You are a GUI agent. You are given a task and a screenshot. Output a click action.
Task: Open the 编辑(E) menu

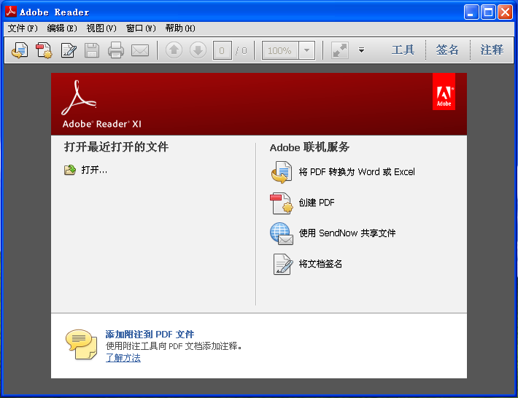pyautogui.click(x=62, y=28)
